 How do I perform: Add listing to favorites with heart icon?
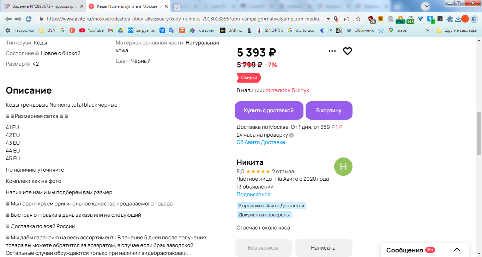tap(348, 51)
